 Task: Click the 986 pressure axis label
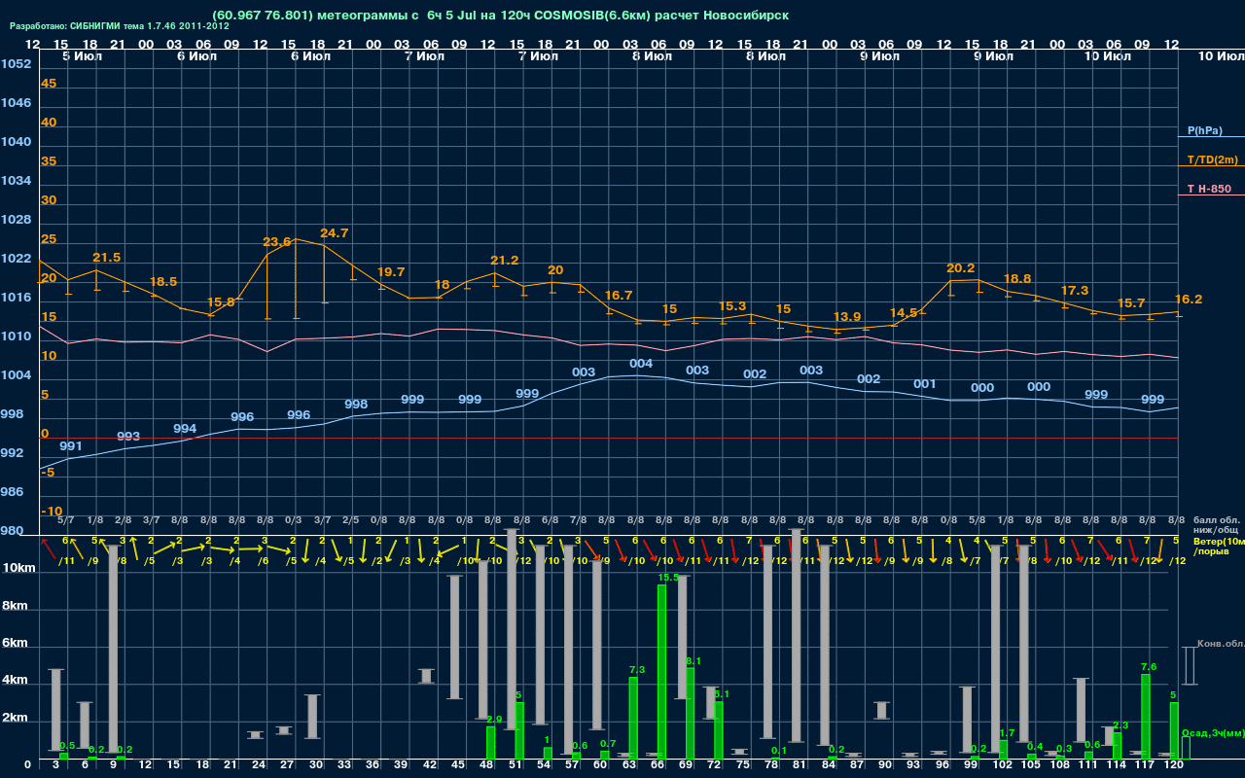[x=12, y=492]
